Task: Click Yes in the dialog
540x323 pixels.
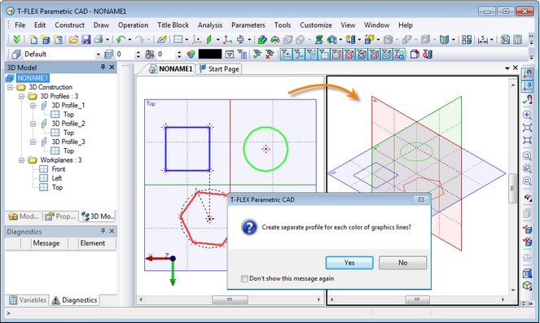Action: coord(349,263)
